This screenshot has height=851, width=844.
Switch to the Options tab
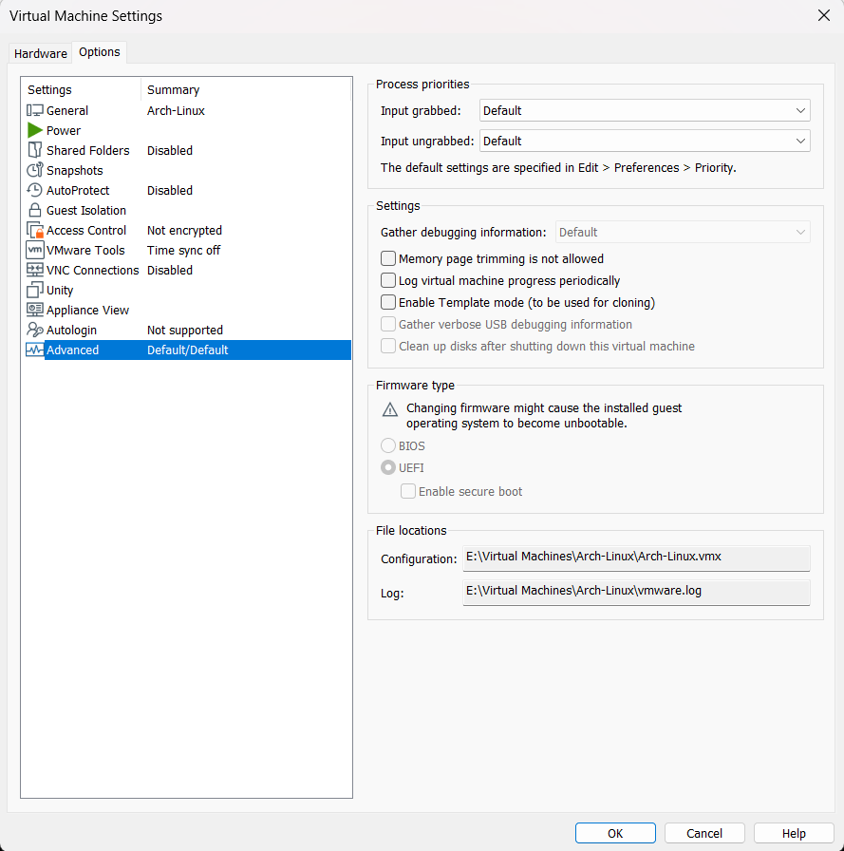(100, 52)
